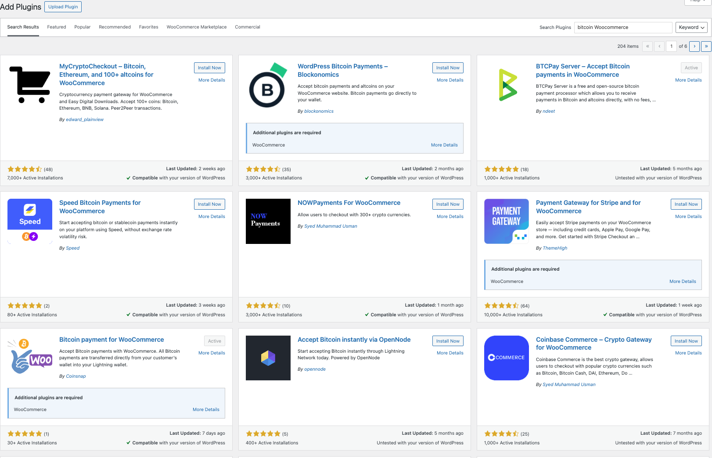
Task: Click the NOWPayments black logo thumbnail
Action: point(268,221)
